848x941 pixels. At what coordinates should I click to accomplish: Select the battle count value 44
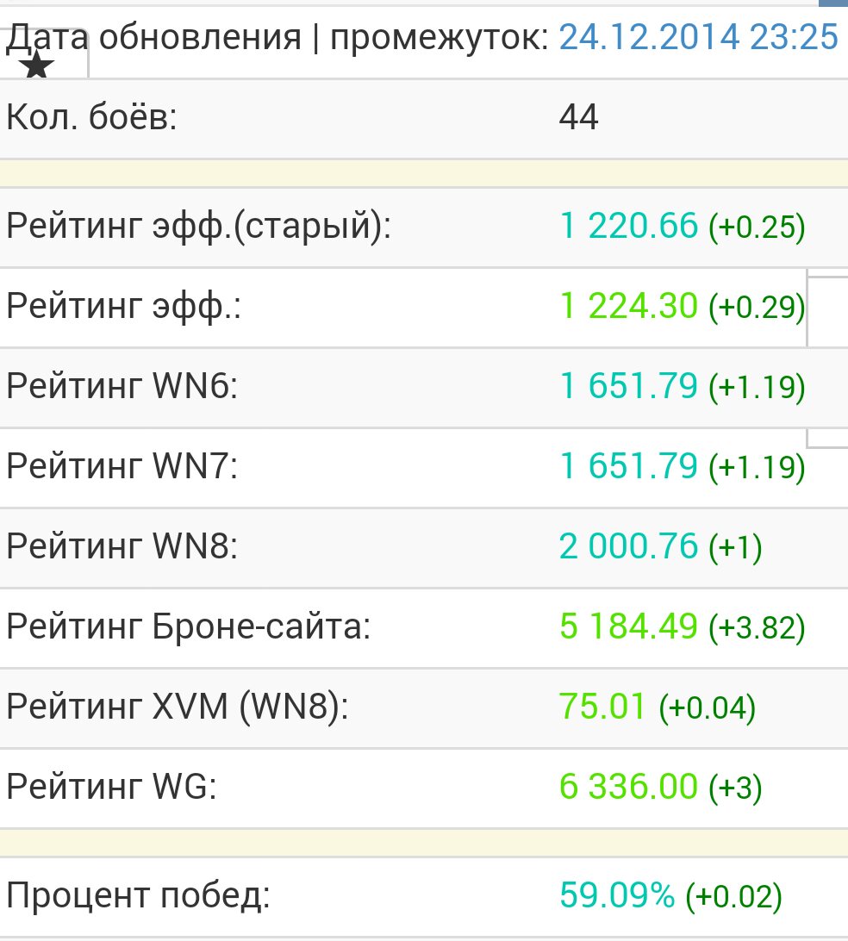(578, 118)
